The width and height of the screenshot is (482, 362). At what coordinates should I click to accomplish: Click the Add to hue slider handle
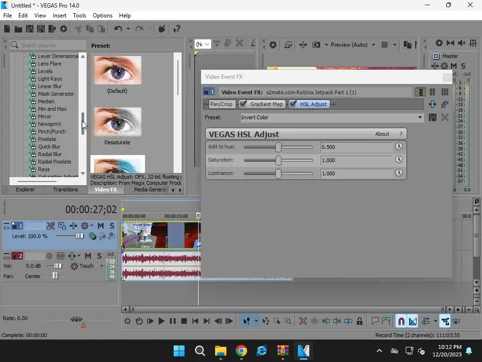(278, 147)
